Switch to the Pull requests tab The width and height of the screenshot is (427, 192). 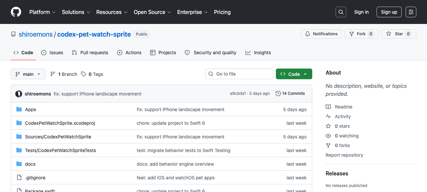(90, 53)
